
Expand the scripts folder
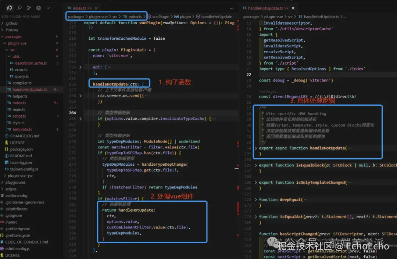[x=11, y=189]
